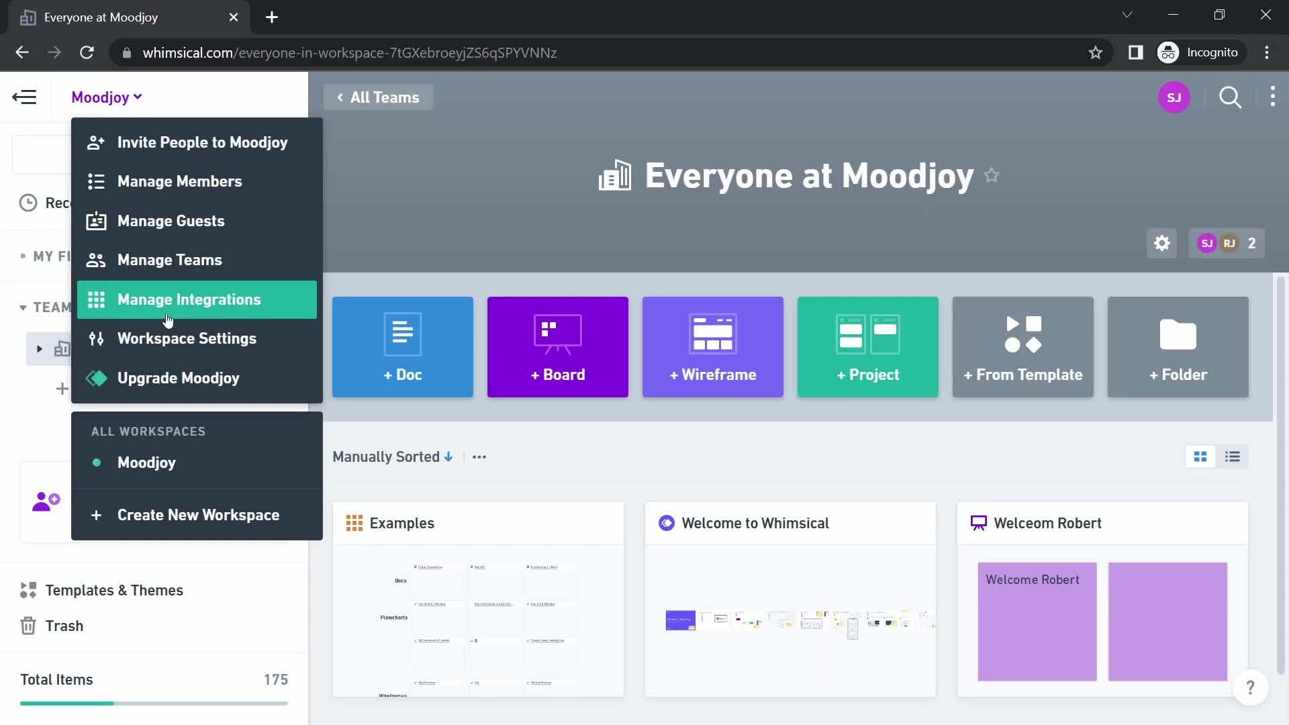1289x725 pixels.
Task: Change the Manually Sorted order
Action: point(393,457)
